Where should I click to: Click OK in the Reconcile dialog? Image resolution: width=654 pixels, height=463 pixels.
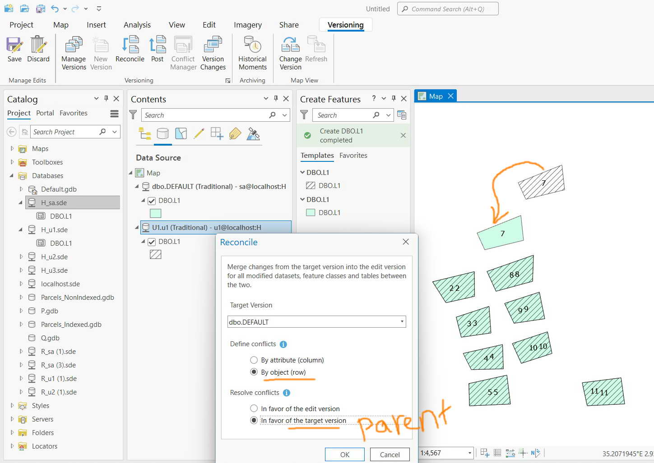pyautogui.click(x=345, y=454)
